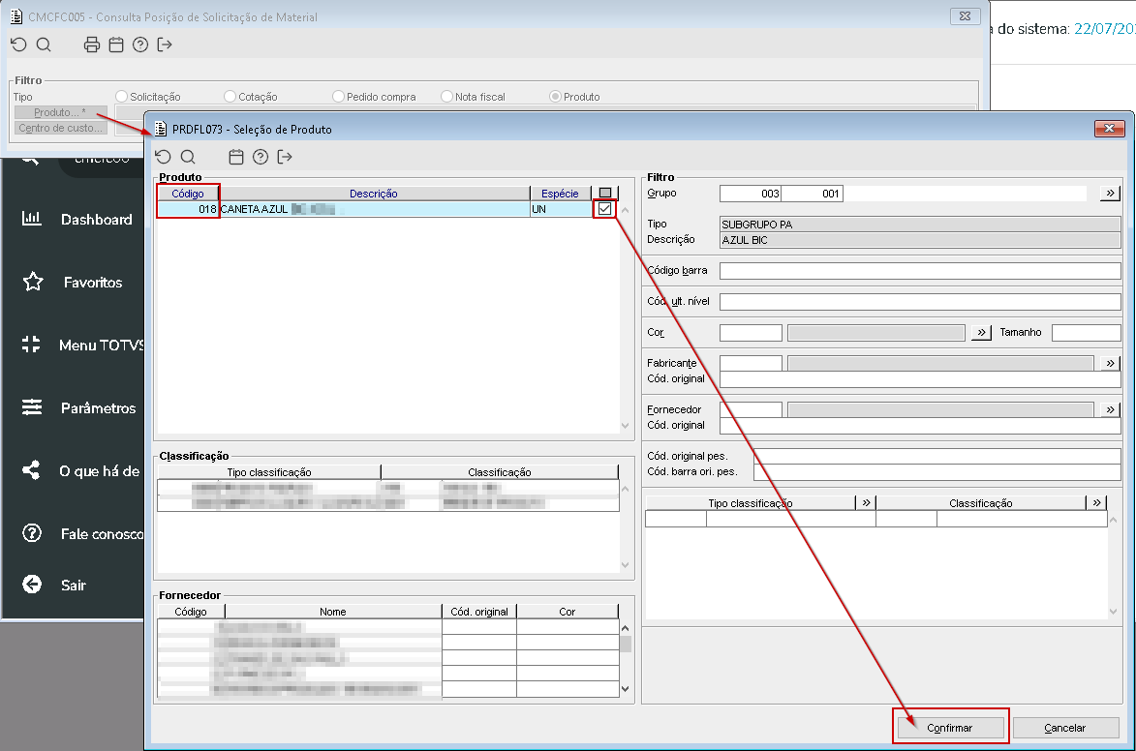Click document icon in CMCFC005 title bar
The width and height of the screenshot is (1136, 751).
tap(15, 15)
